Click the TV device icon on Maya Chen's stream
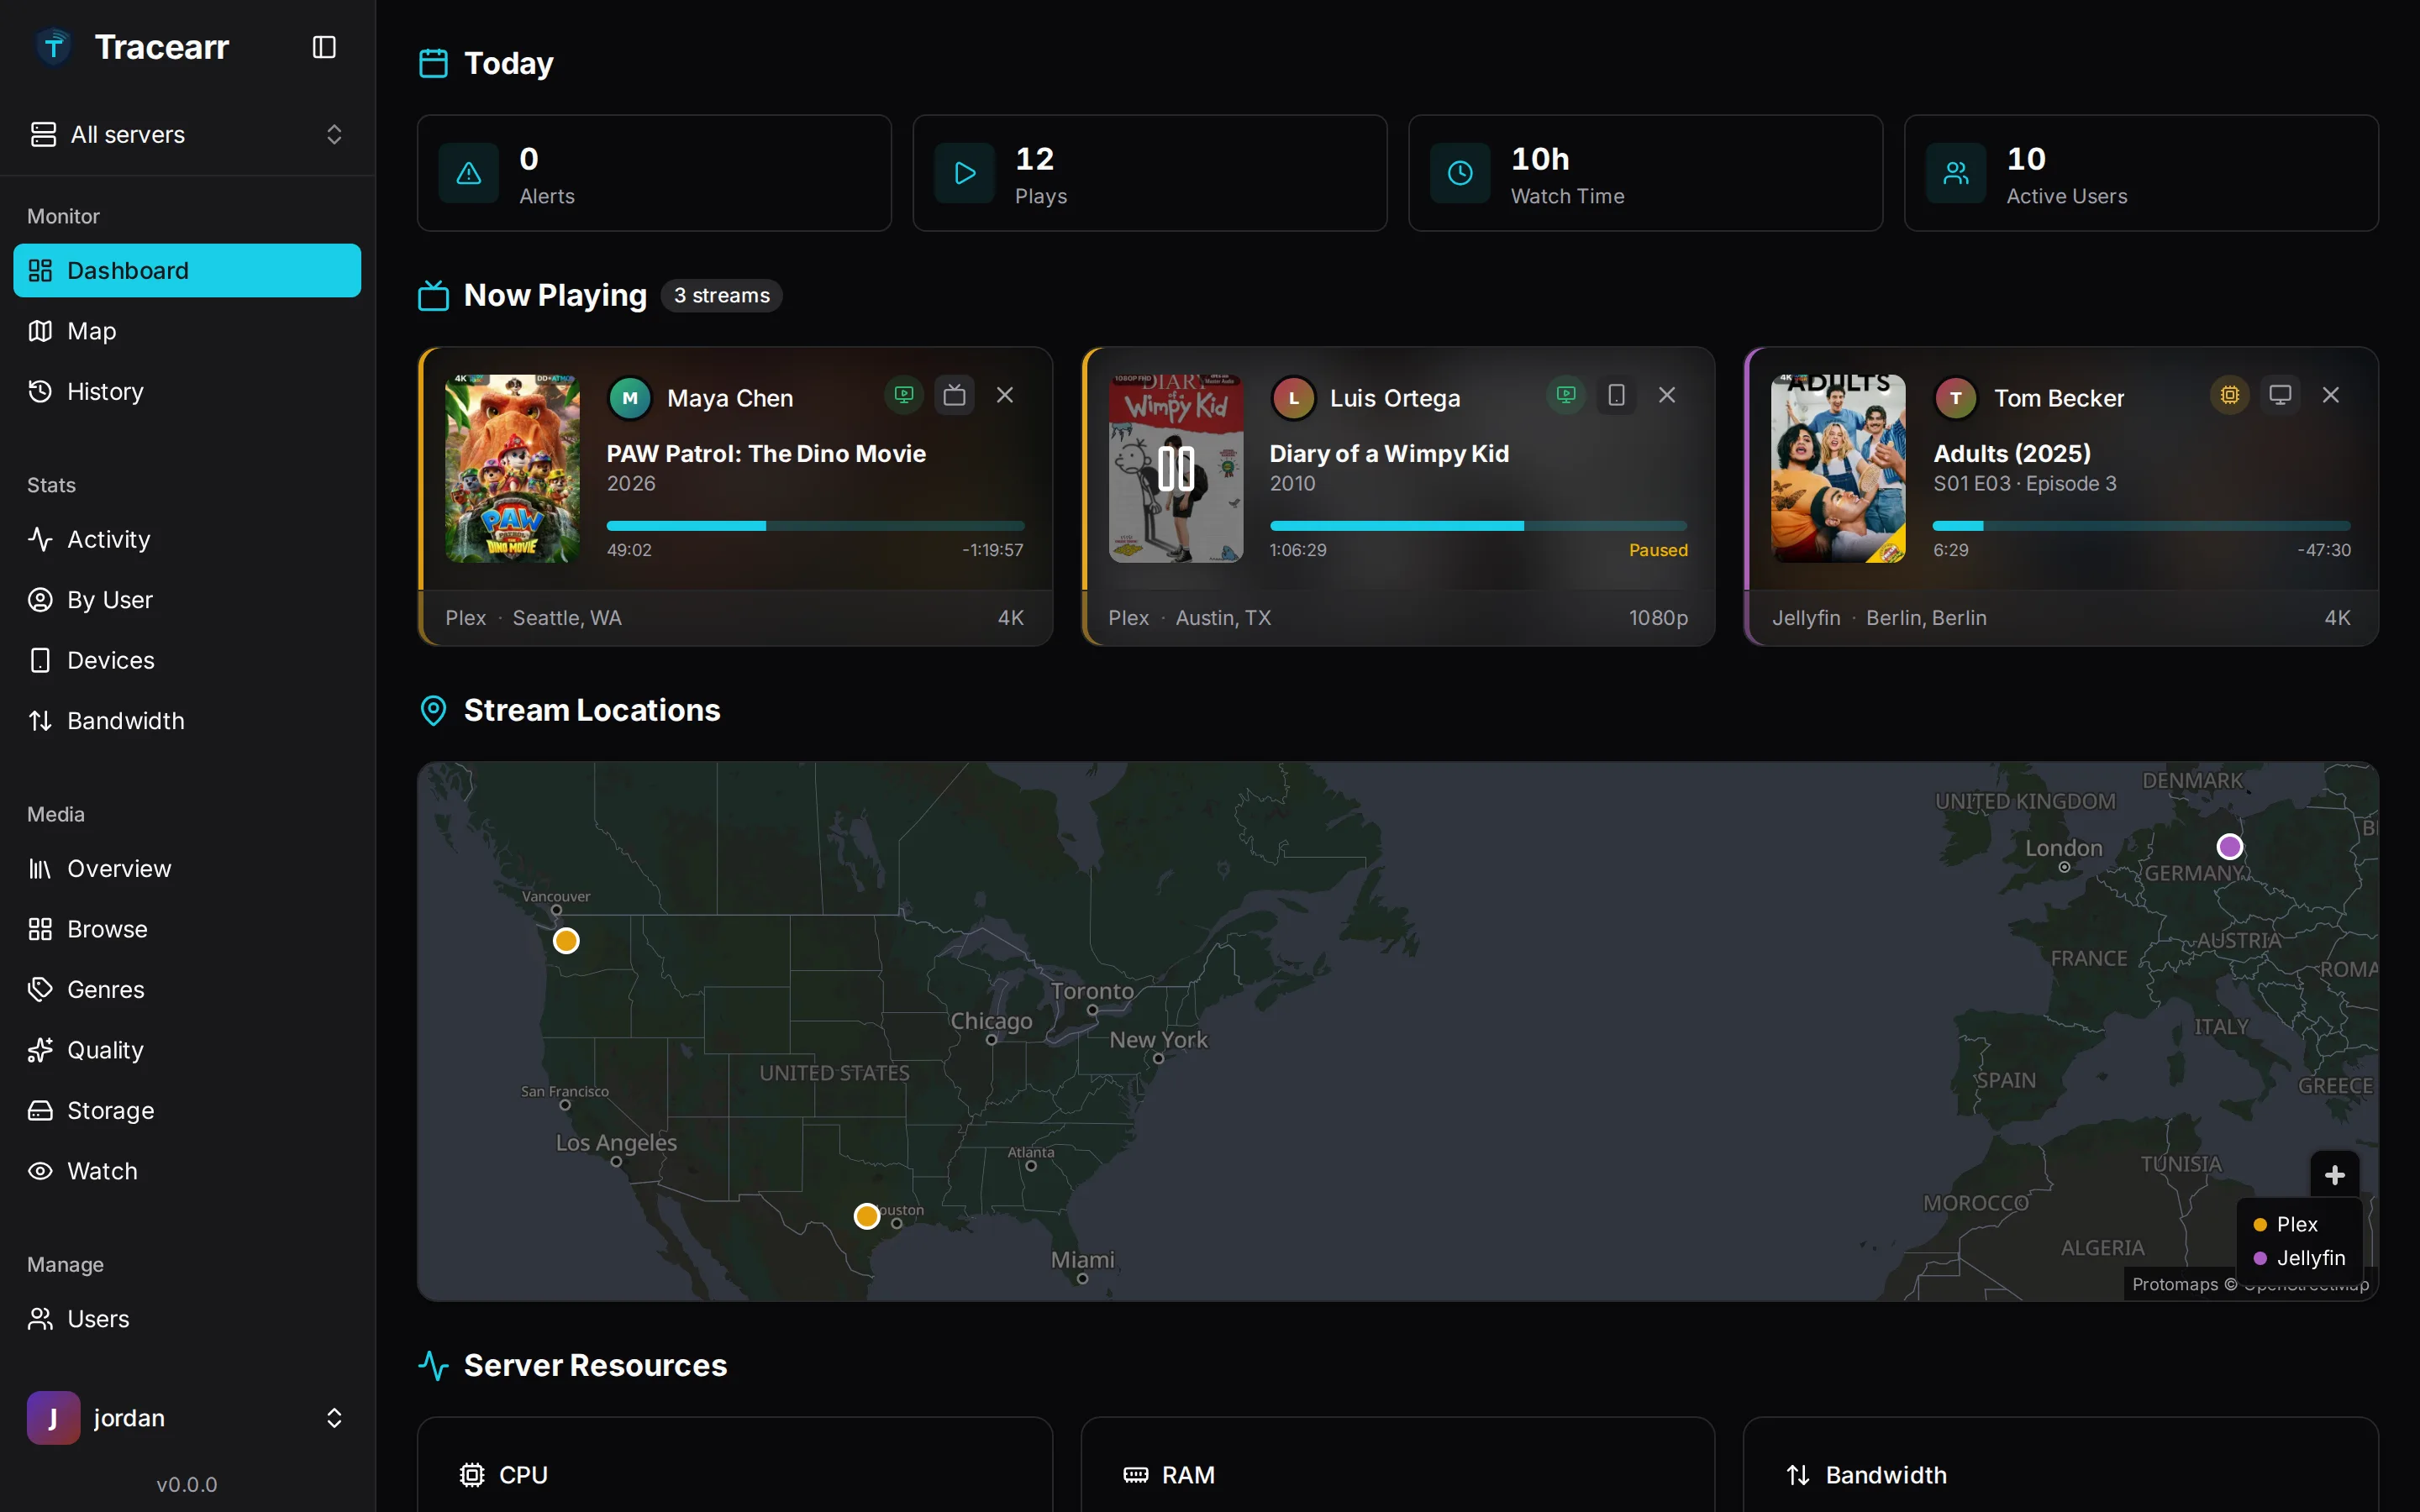The width and height of the screenshot is (2420, 1512). [954, 395]
